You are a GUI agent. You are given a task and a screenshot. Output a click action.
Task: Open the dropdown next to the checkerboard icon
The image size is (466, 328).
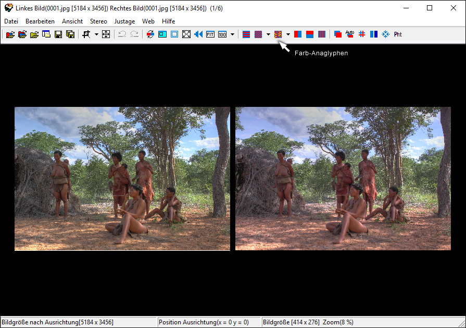(268, 34)
